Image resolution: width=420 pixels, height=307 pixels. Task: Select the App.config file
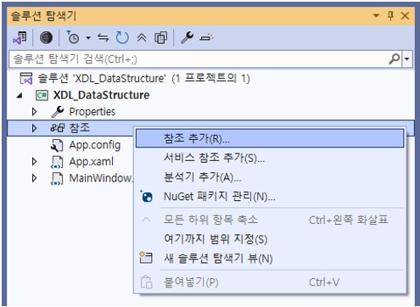pyautogui.click(x=95, y=145)
